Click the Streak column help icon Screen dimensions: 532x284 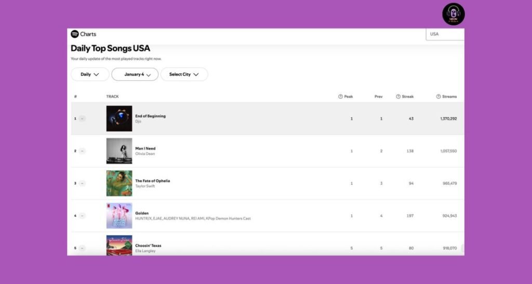point(398,97)
